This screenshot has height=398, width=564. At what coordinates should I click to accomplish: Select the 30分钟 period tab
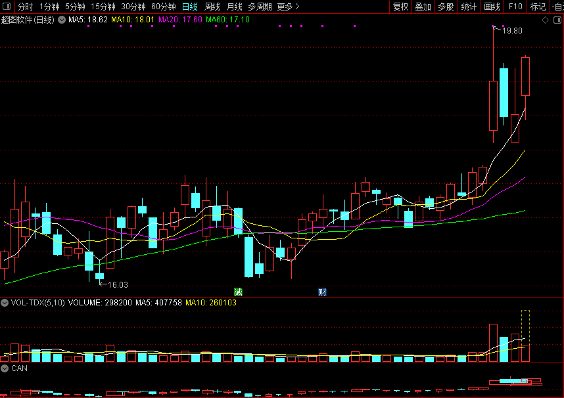[133, 7]
